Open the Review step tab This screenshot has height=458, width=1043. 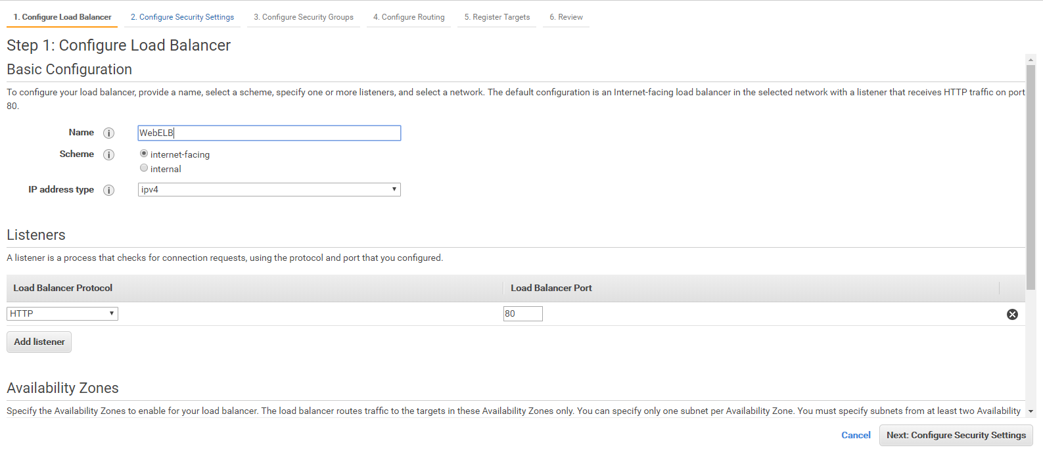(566, 17)
